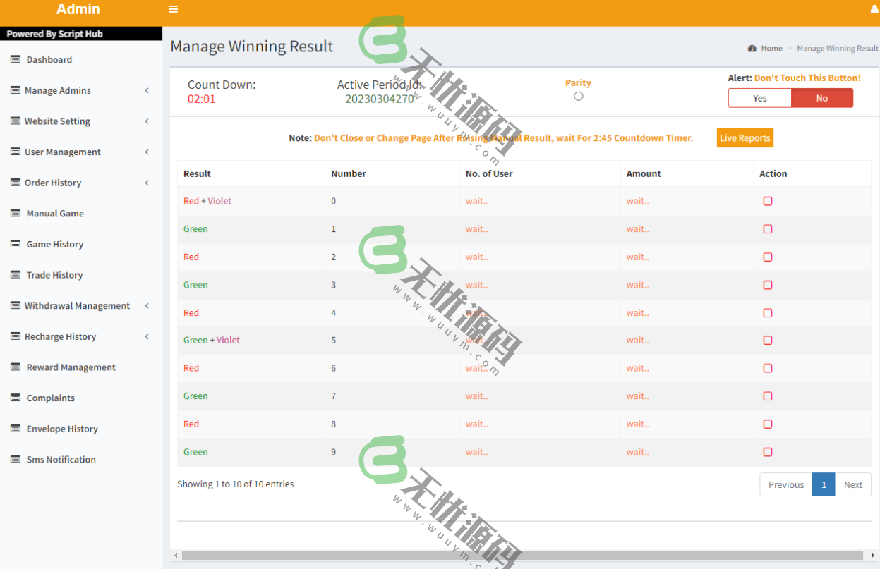Expand Withdrawal Management submenu arrow

click(x=147, y=305)
